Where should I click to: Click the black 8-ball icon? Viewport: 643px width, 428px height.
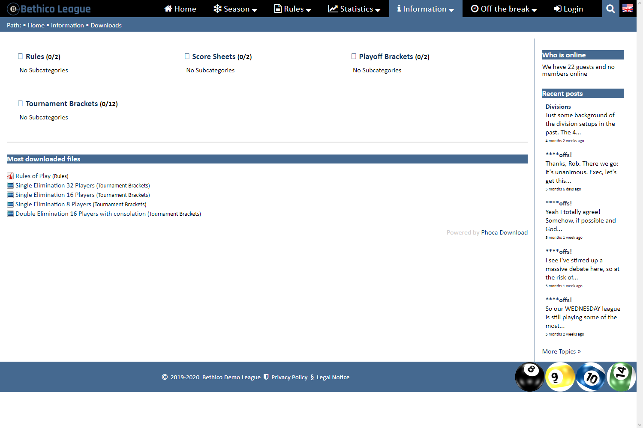pos(529,377)
